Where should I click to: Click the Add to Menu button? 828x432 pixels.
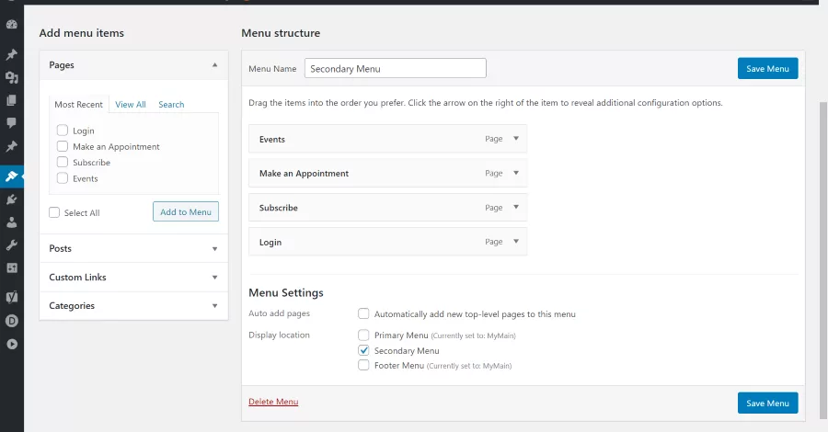tap(186, 211)
